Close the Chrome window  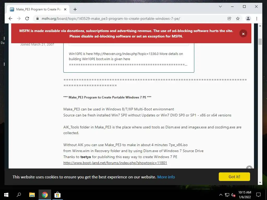(256, 7)
